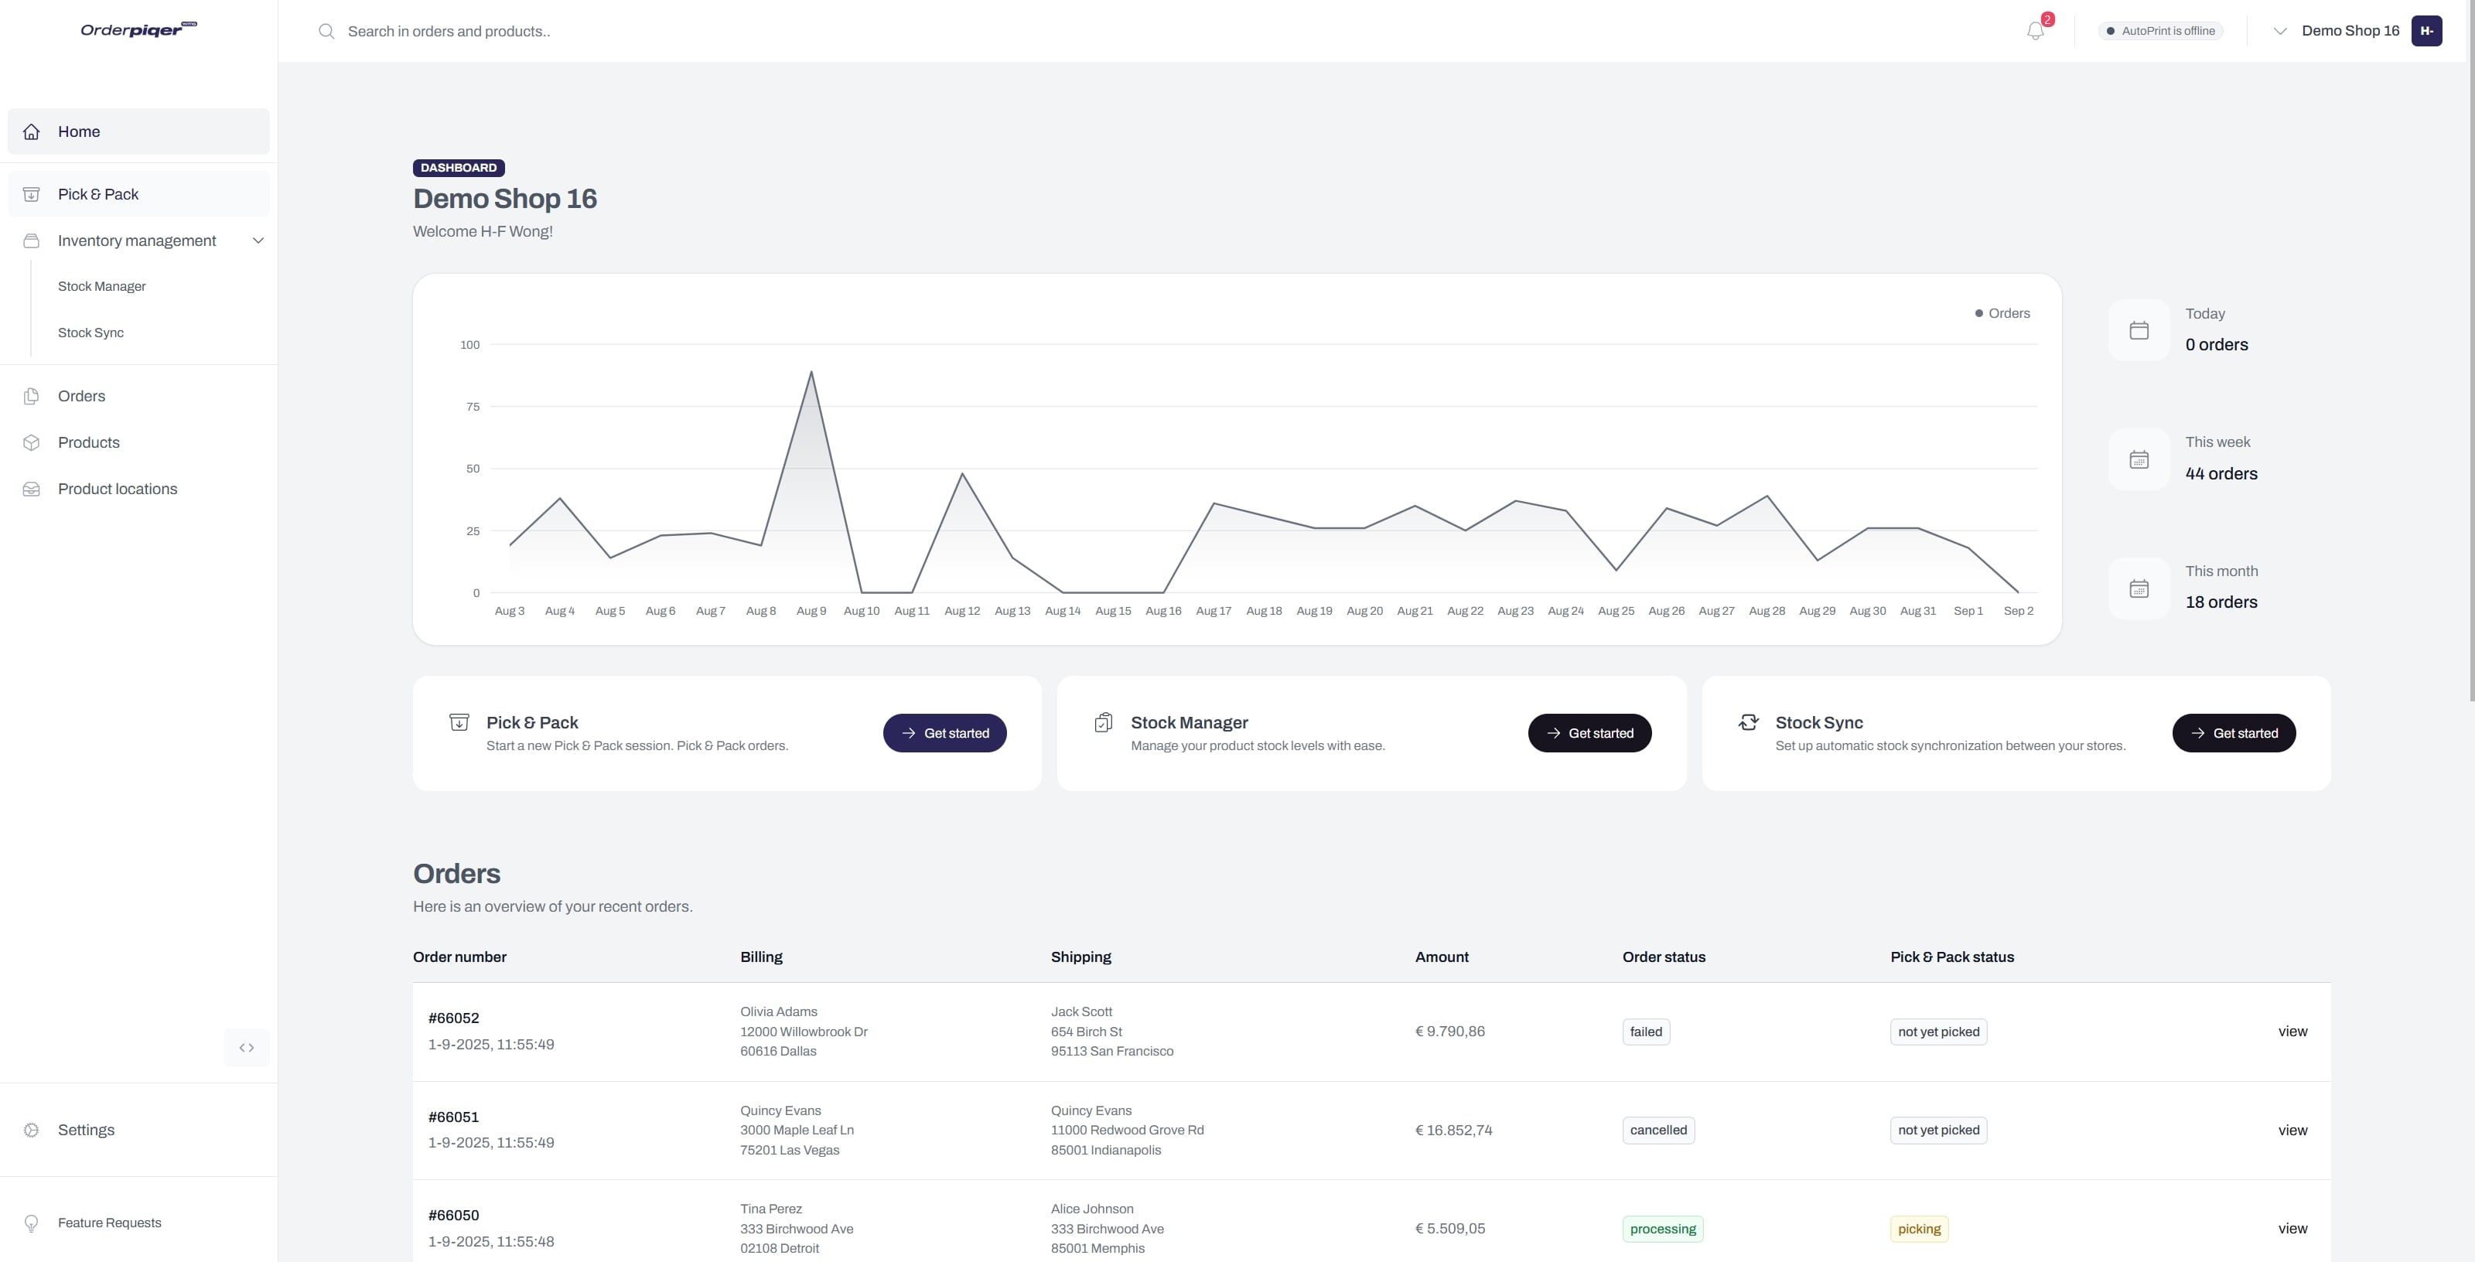Select the Pick & Pack sidebar icon
The height and width of the screenshot is (1262, 2475).
(x=32, y=194)
